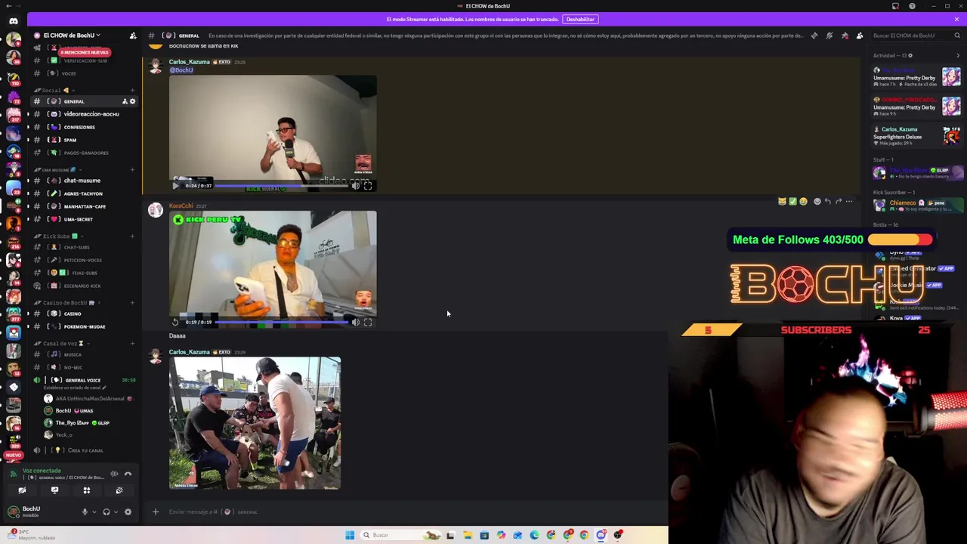Open microphone input options arrow

click(94, 512)
